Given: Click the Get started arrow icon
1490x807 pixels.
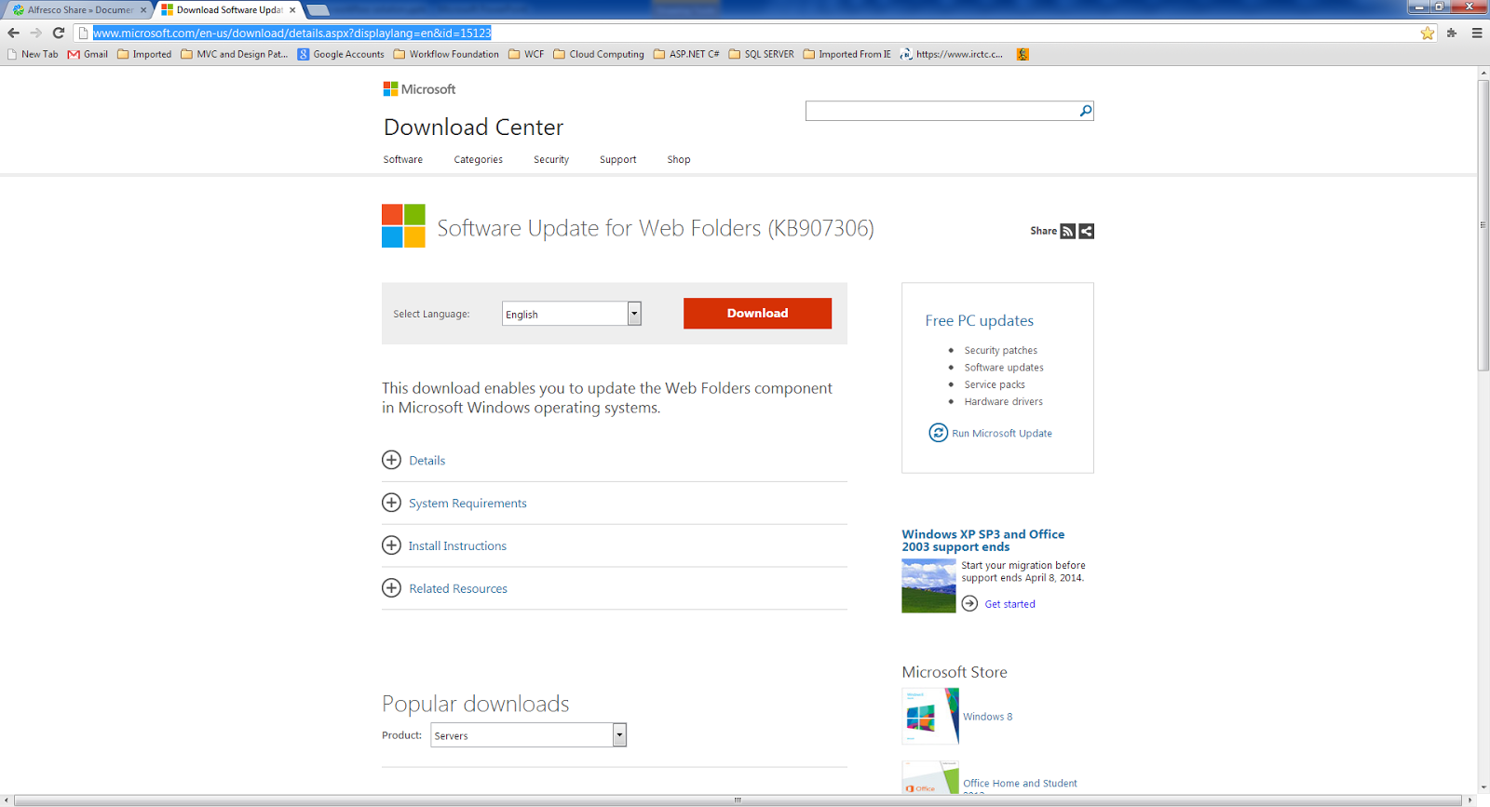Looking at the screenshot, I should [x=969, y=603].
